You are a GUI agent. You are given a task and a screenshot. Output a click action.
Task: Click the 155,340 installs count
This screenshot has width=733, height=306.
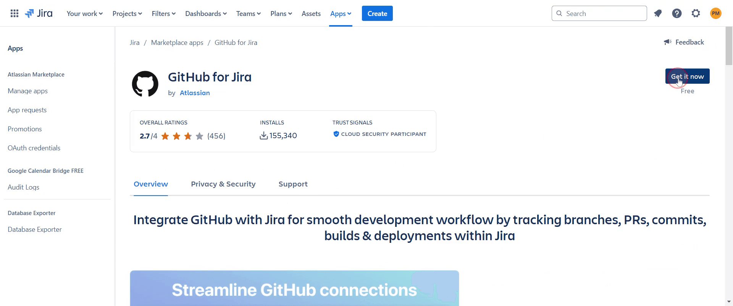tap(283, 135)
